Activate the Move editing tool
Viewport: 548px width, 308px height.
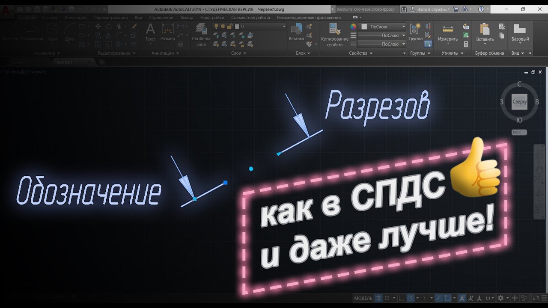(98, 27)
